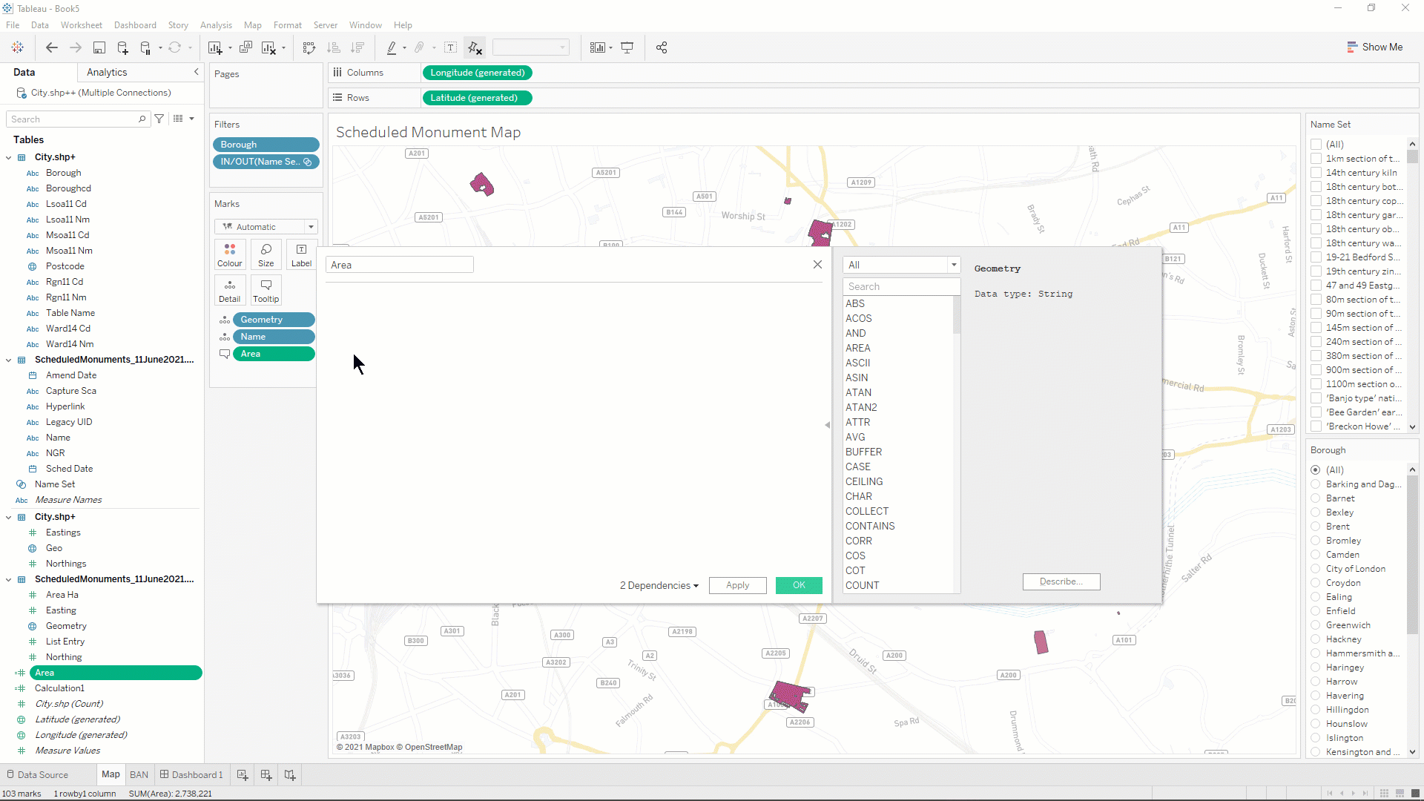Open the All functions category dropdown

[x=901, y=265]
